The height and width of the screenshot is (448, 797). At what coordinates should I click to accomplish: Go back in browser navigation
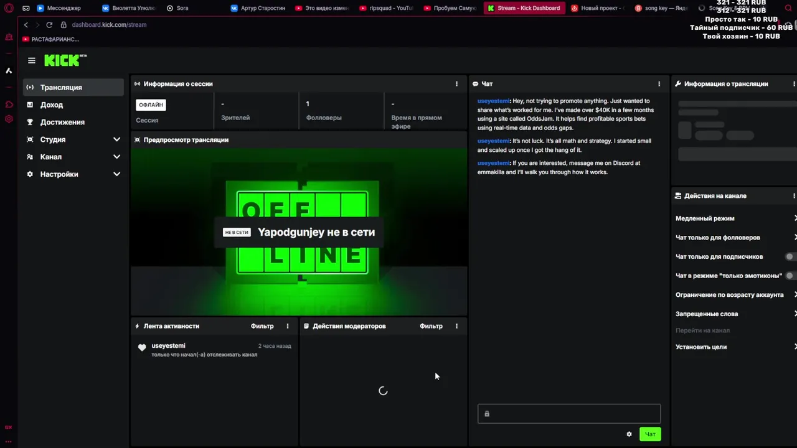26,25
